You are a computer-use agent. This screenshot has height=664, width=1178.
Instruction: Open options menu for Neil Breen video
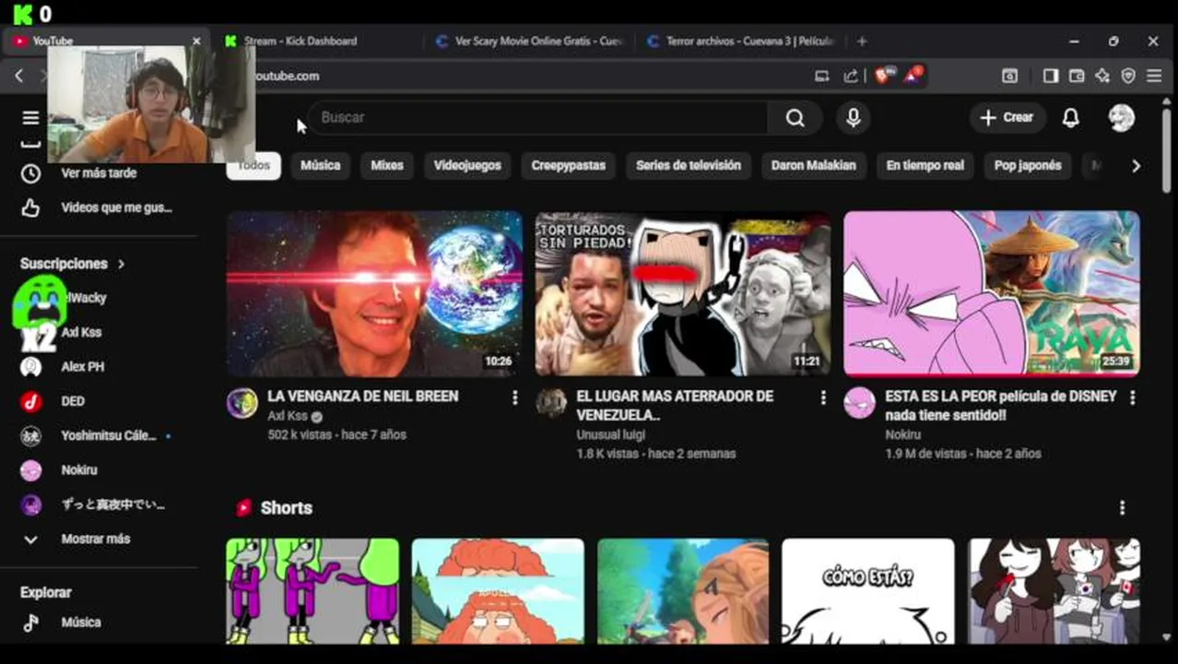514,397
